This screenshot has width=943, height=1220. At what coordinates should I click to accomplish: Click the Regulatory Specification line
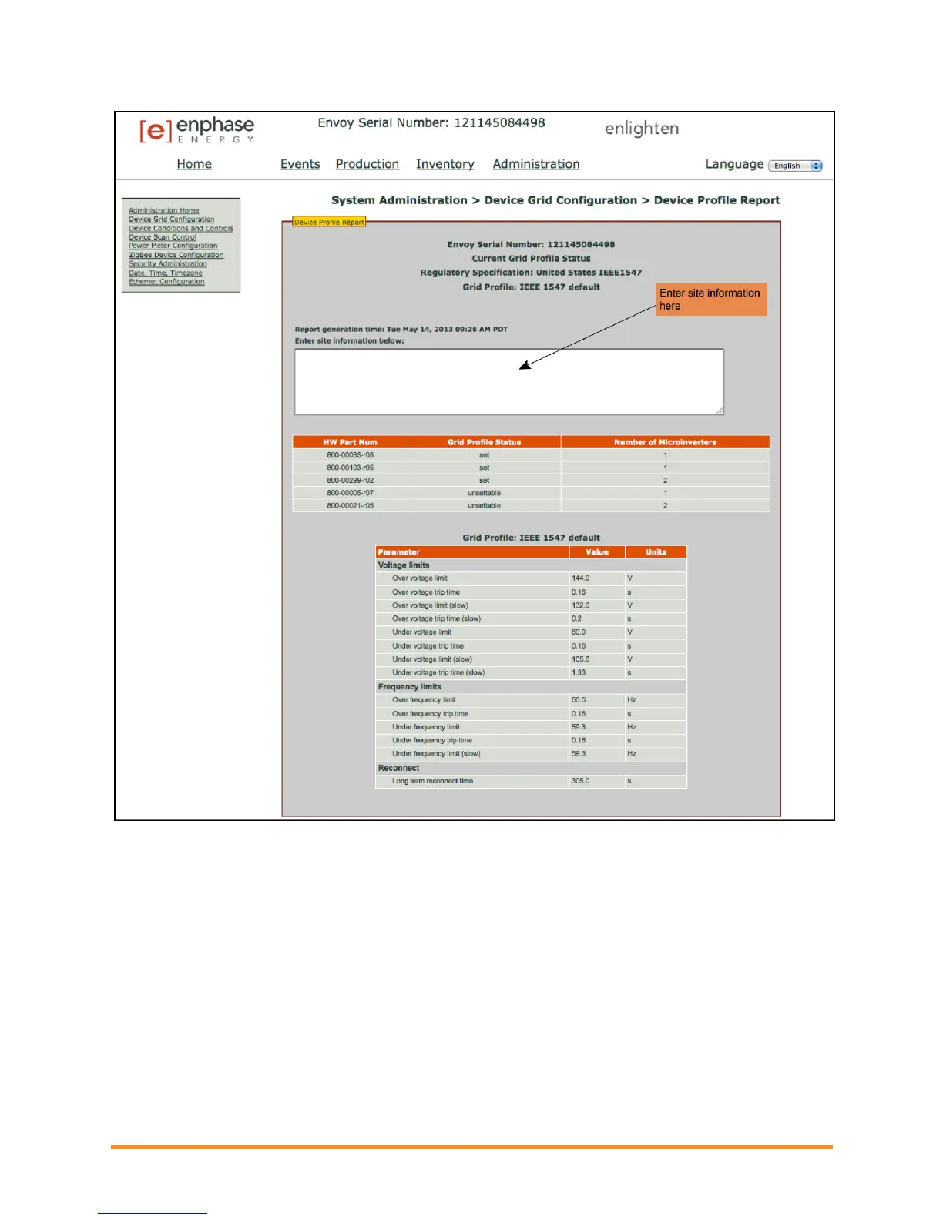pos(531,273)
